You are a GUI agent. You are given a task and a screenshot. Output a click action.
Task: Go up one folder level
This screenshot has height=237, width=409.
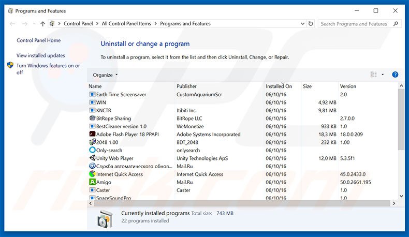click(42, 24)
